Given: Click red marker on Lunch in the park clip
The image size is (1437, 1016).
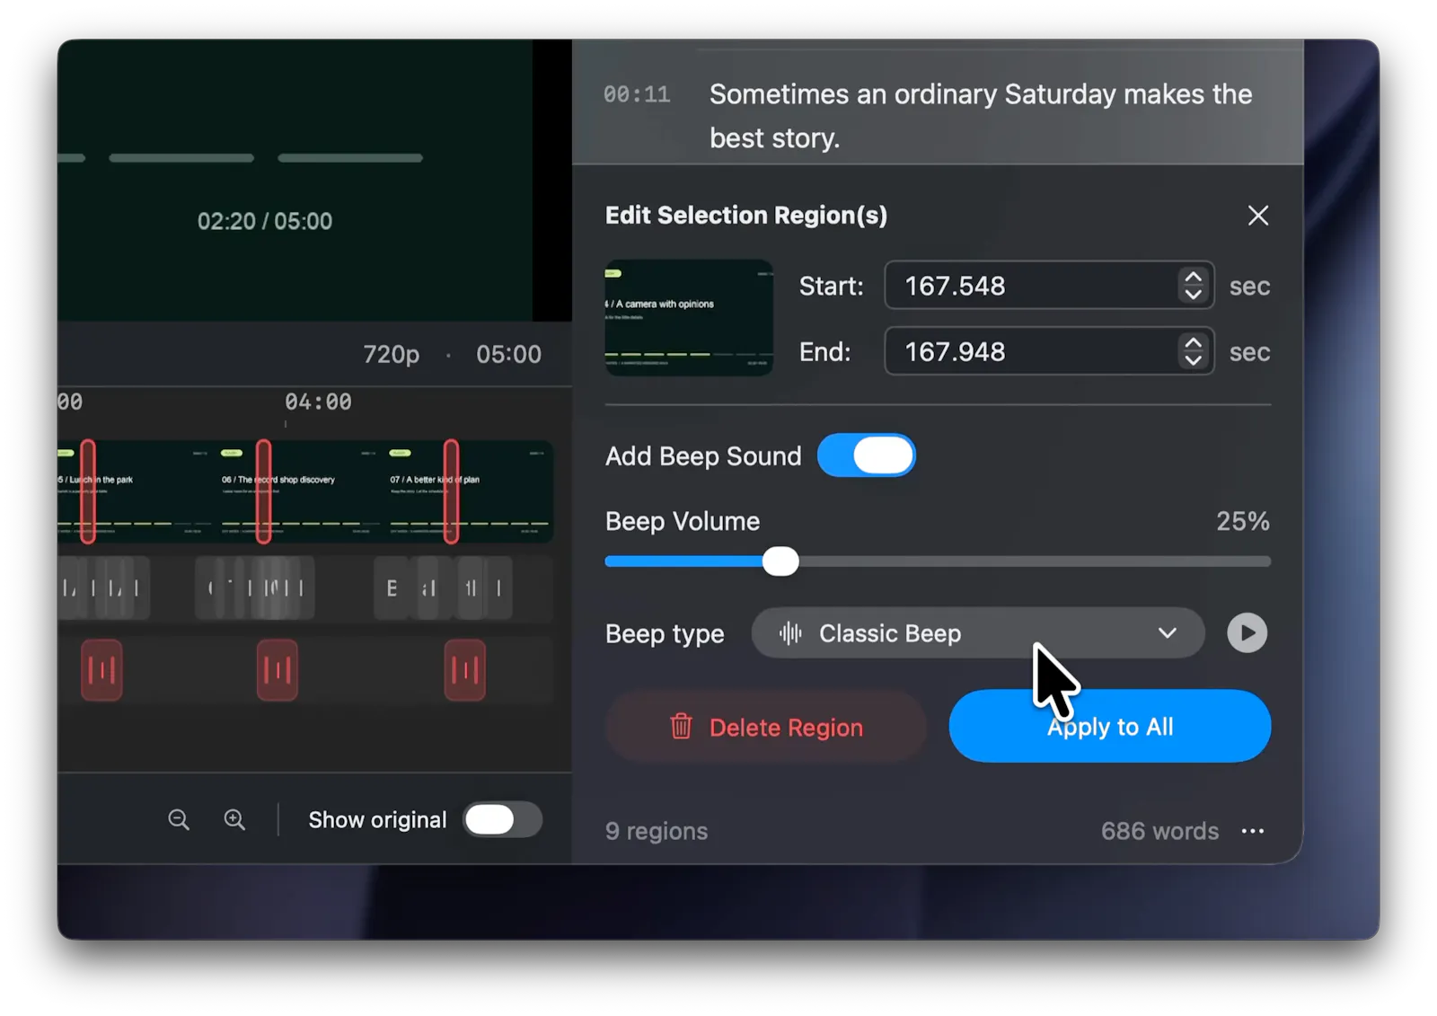Looking at the screenshot, I should click(x=88, y=491).
